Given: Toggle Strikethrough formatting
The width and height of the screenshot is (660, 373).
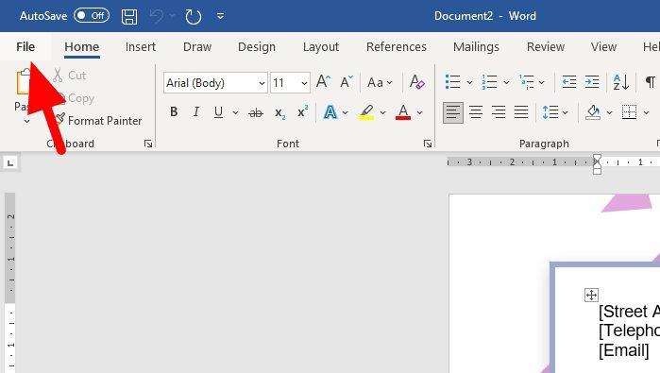Looking at the screenshot, I should [256, 112].
